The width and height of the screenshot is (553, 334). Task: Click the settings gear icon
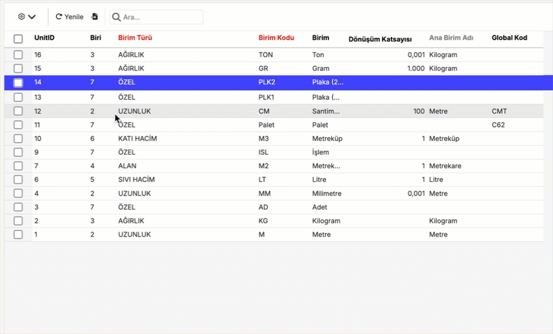pyautogui.click(x=22, y=17)
